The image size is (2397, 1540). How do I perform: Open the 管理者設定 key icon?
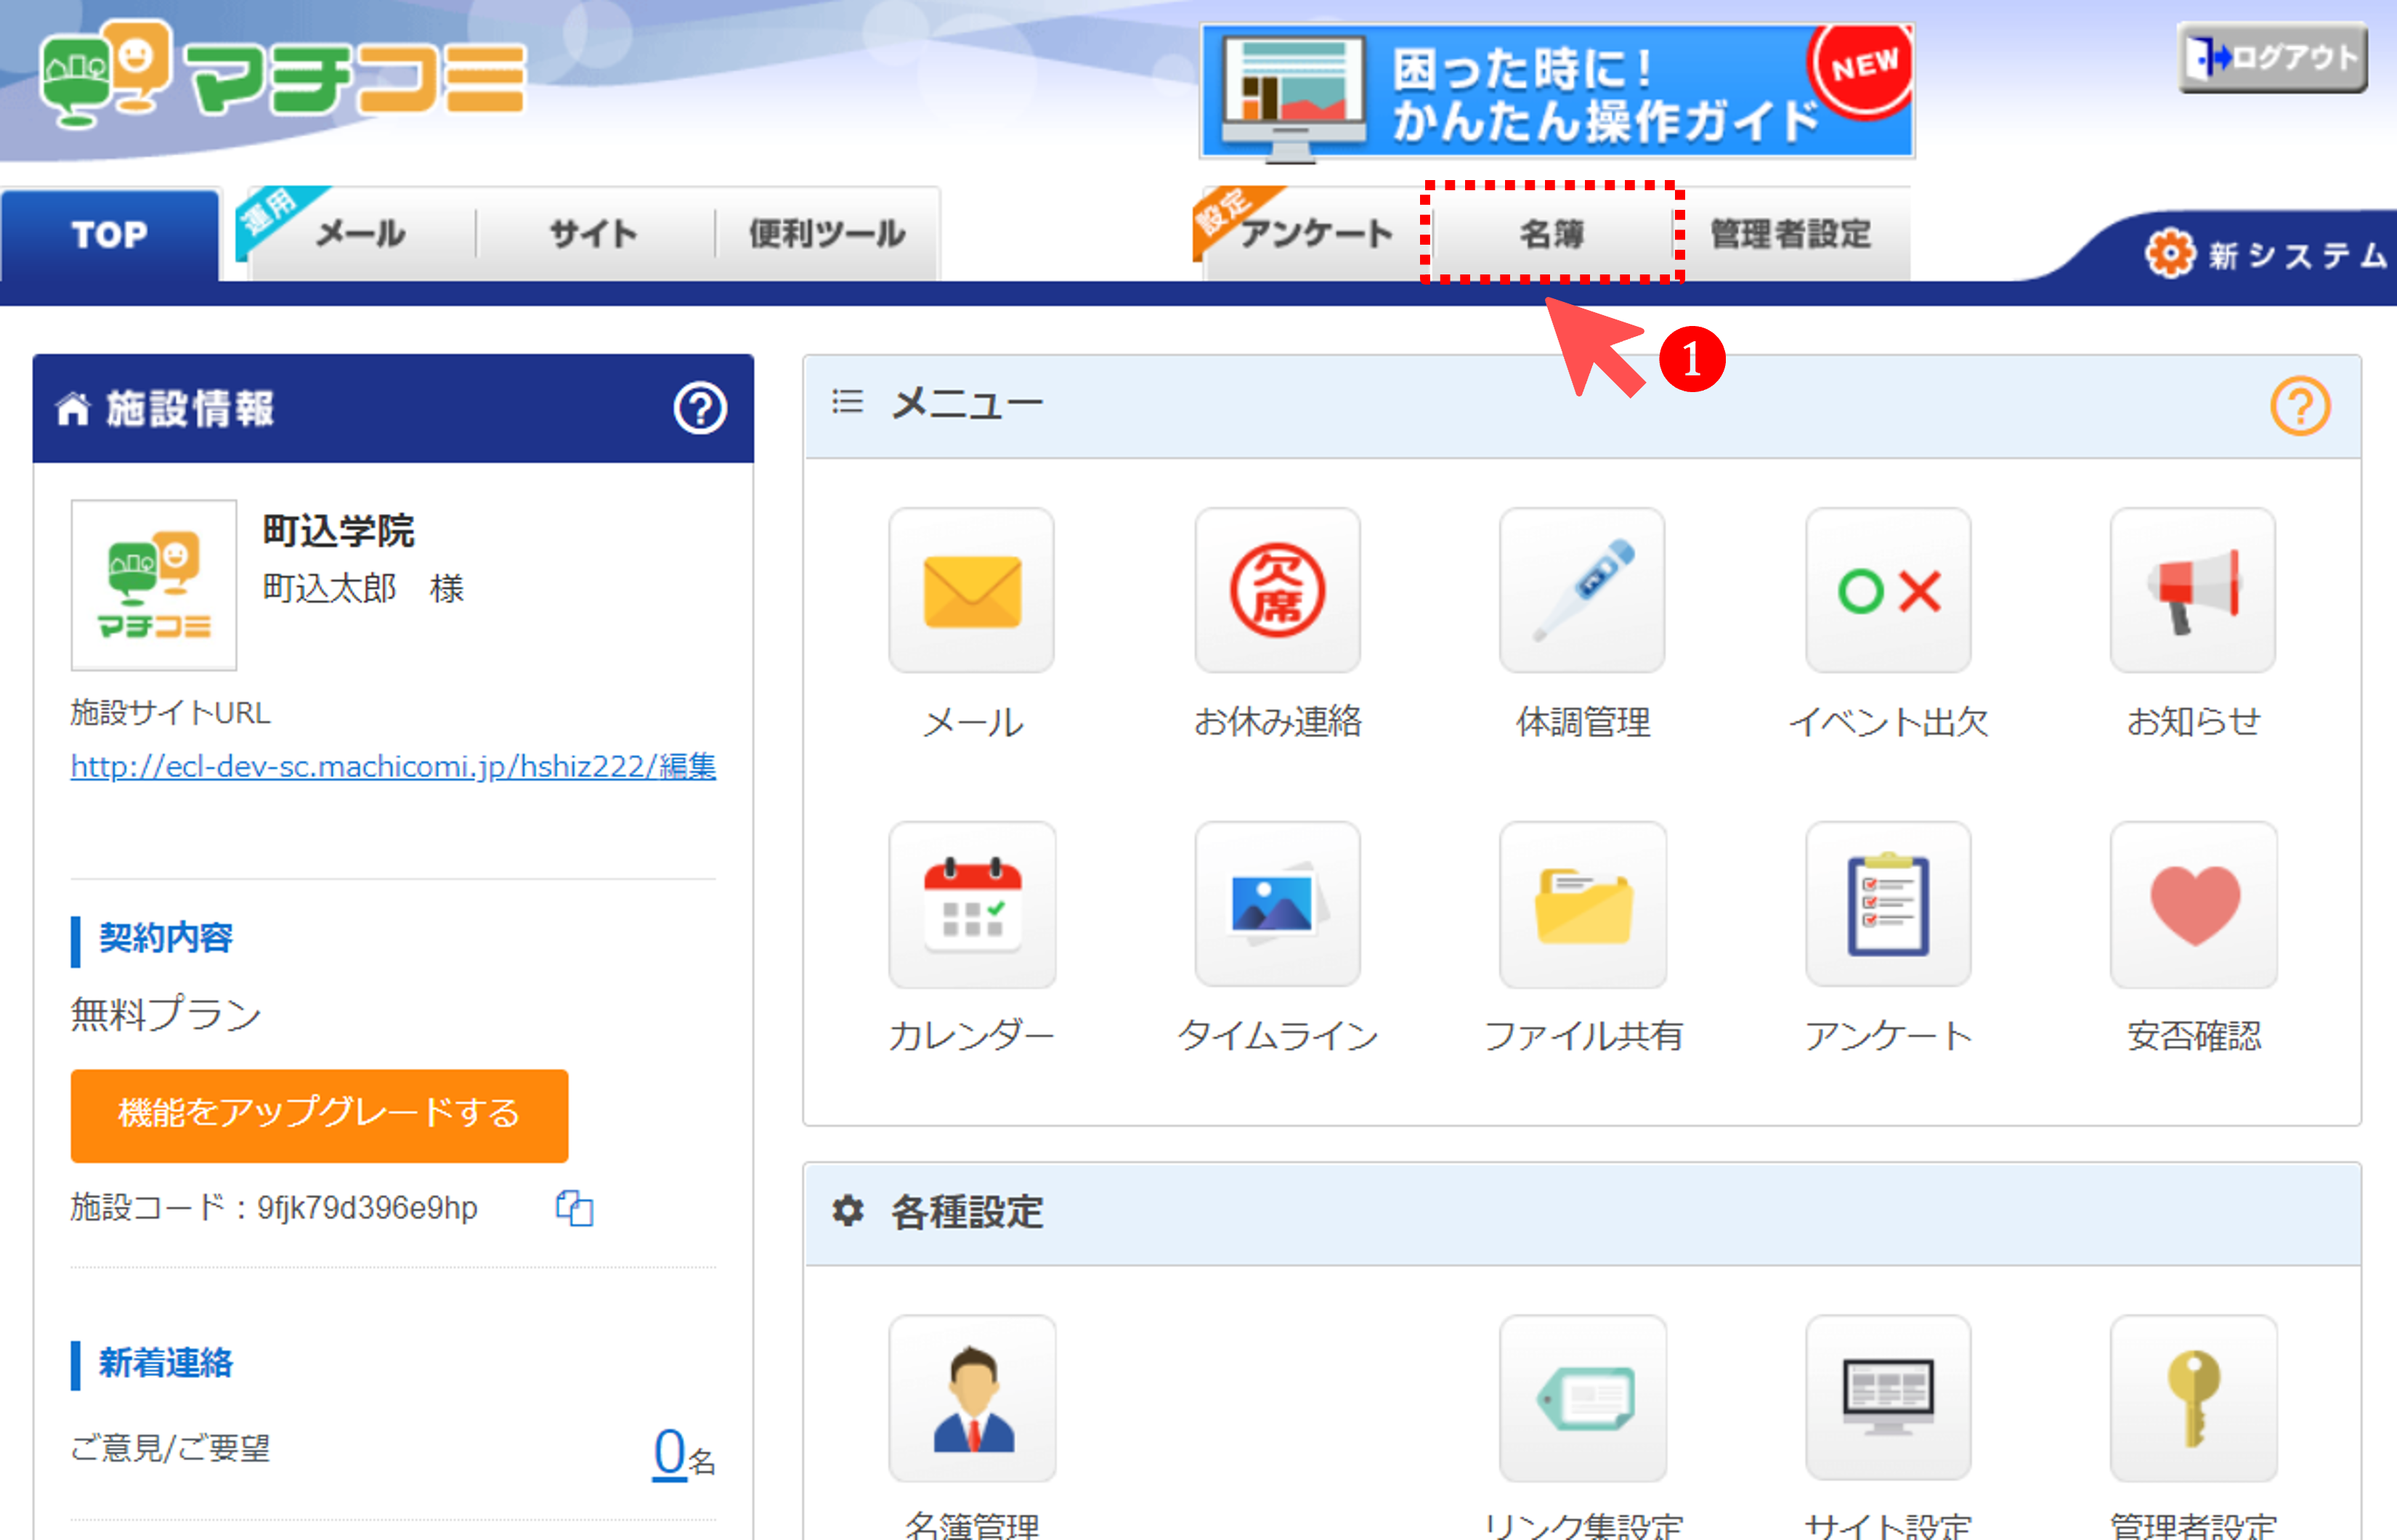tap(2194, 1398)
